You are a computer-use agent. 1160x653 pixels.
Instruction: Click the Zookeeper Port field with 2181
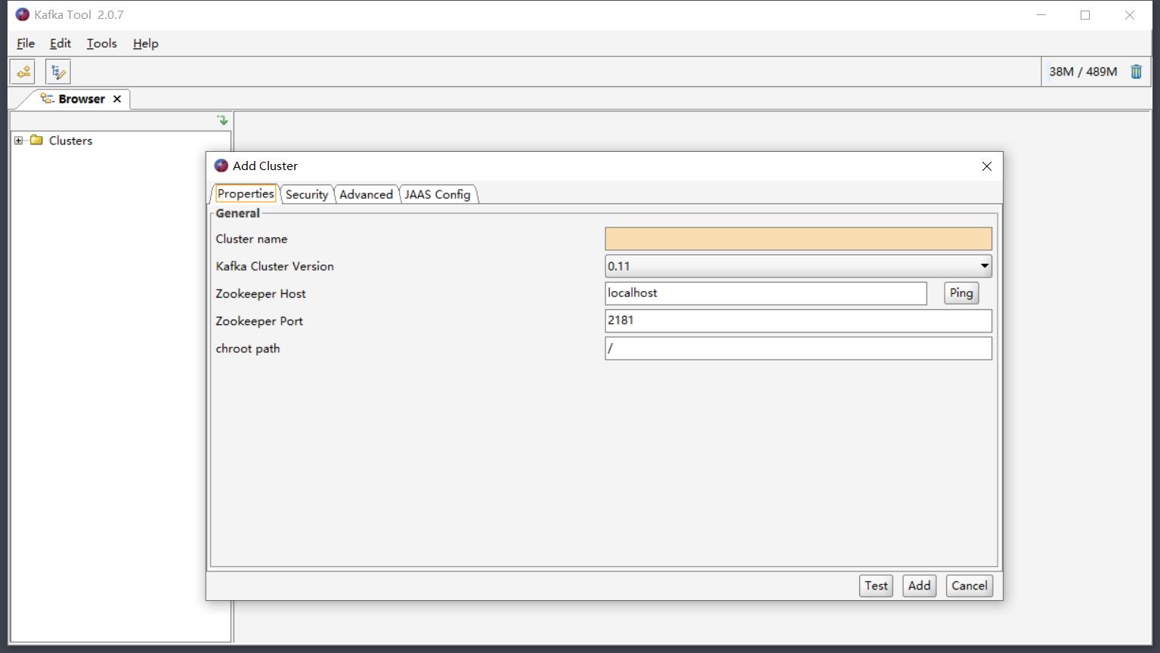click(798, 320)
